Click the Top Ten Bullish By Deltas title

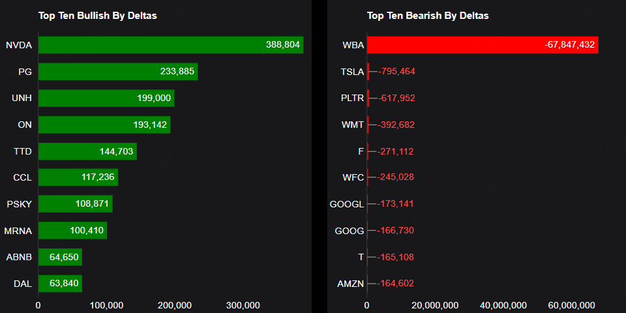(97, 16)
